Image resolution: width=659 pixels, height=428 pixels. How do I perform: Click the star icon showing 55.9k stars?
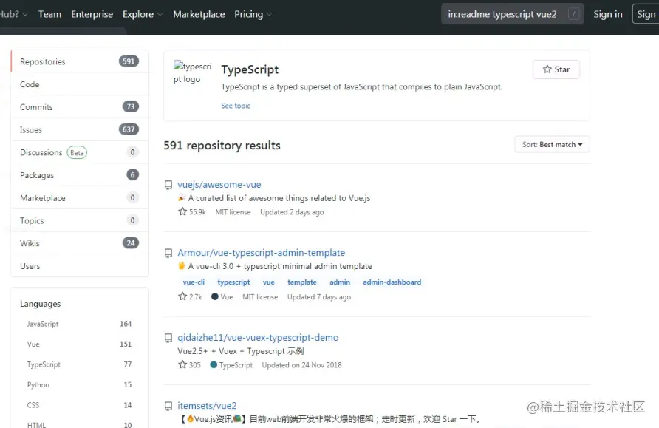(182, 211)
